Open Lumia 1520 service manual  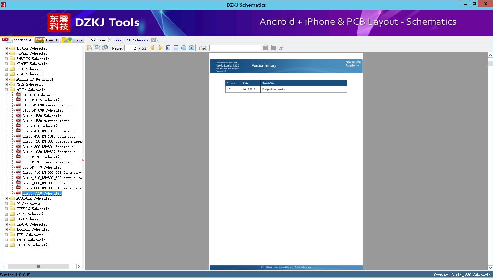(x=47, y=121)
